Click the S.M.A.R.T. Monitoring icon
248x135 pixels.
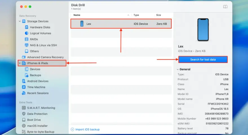click(24, 108)
